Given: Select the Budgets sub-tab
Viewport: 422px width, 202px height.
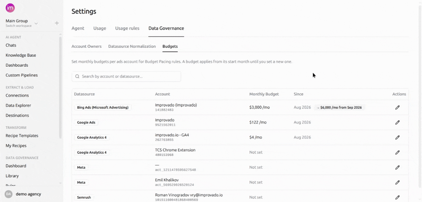Looking at the screenshot, I should click(170, 46).
